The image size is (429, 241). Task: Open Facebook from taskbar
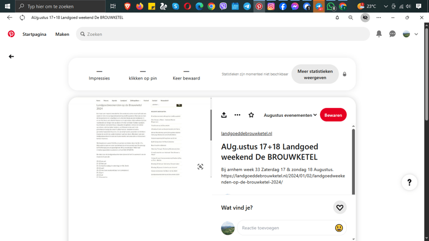click(x=283, y=6)
